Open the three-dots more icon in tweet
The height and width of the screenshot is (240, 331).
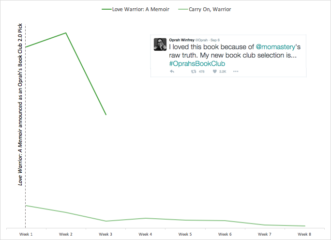pos(236,71)
